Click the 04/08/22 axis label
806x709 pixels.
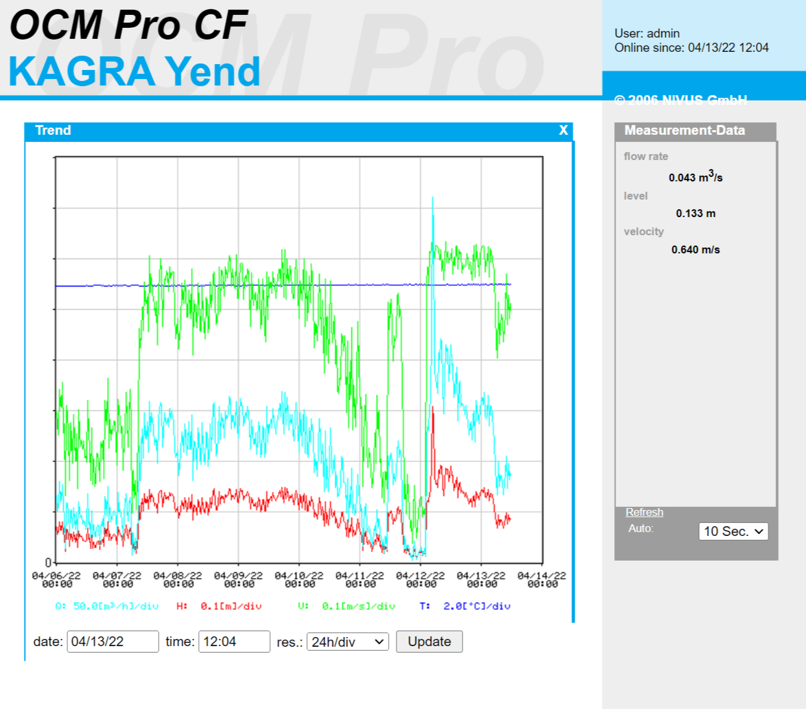[x=178, y=579]
